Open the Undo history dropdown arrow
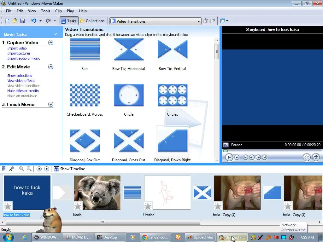This screenshot has width=323, height=242. click(x=40, y=21)
